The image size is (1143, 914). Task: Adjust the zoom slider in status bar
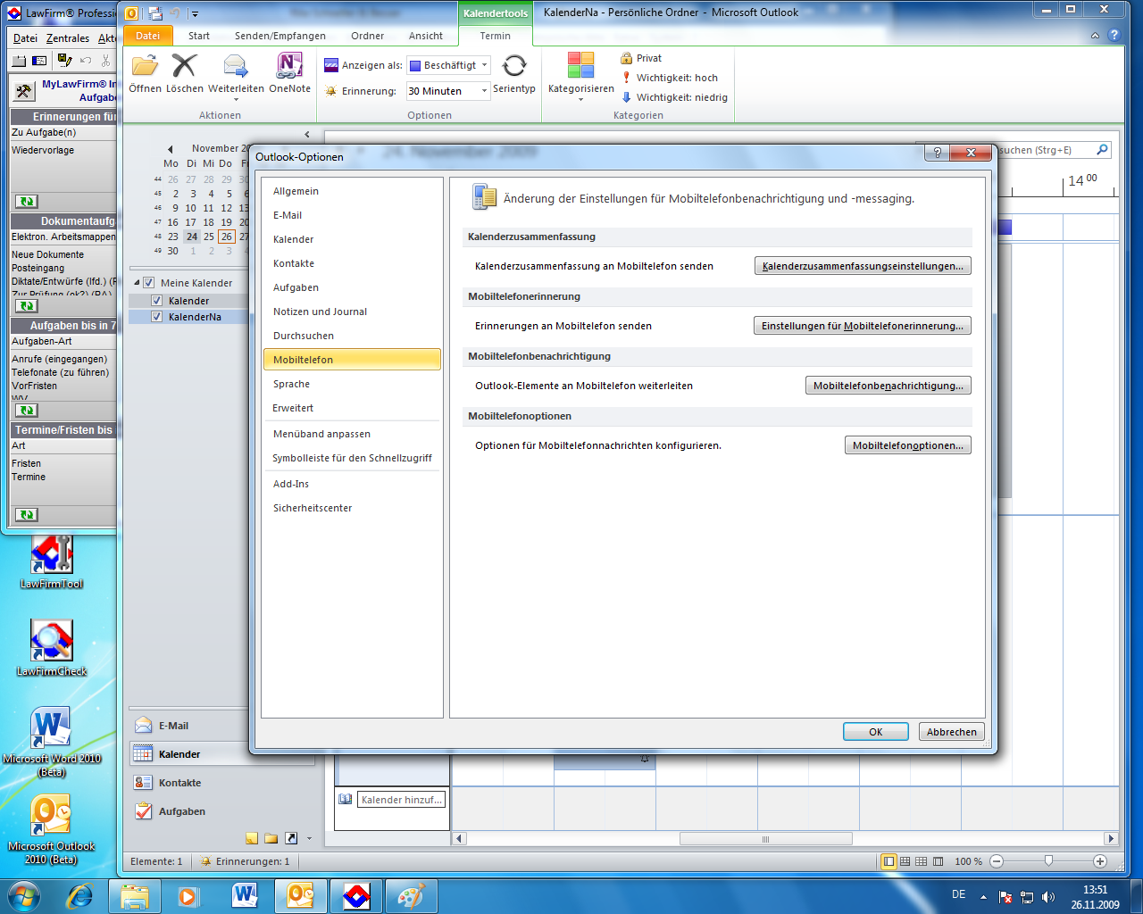click(x=1048, y=861)
